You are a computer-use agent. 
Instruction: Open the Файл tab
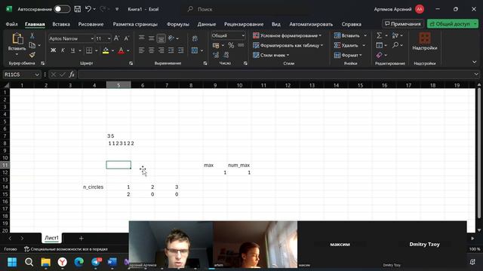12,24
